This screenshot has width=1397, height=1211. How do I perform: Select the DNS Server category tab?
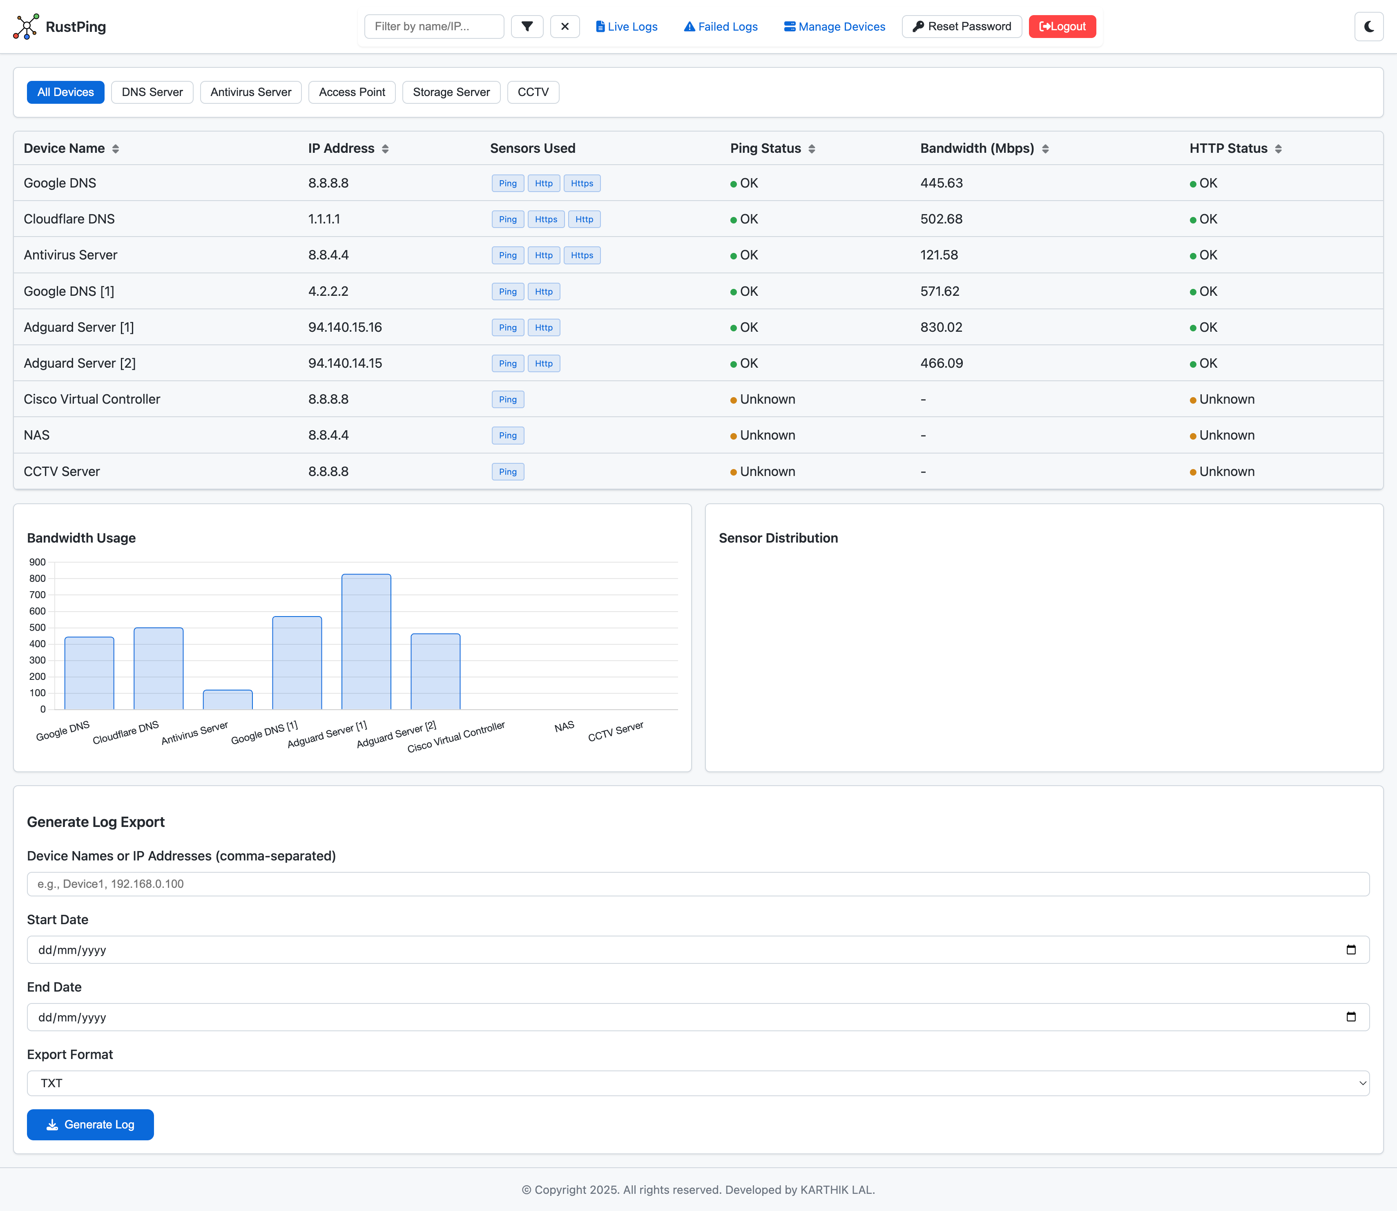152,92
